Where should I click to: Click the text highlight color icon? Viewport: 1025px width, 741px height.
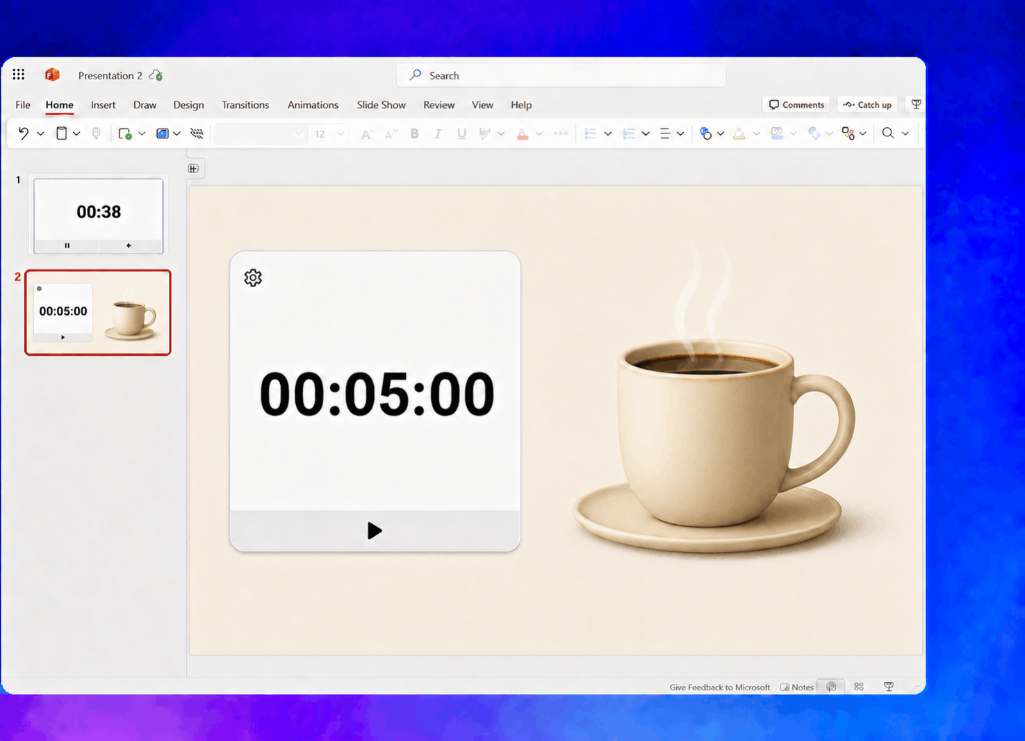click(485, 133)
